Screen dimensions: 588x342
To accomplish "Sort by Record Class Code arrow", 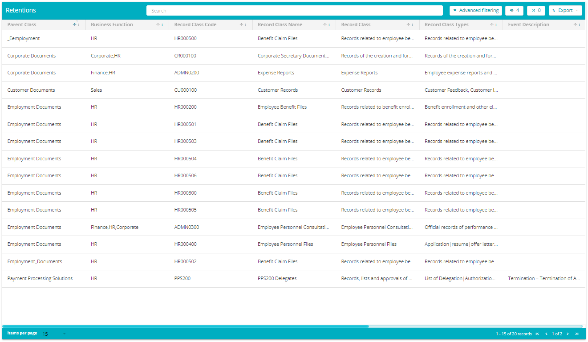I will point(241,25).
